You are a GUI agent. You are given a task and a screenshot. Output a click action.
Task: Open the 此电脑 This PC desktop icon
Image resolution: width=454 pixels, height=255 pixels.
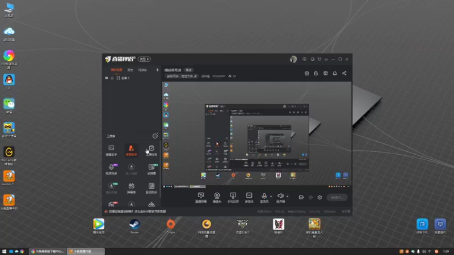click(9, 10)
